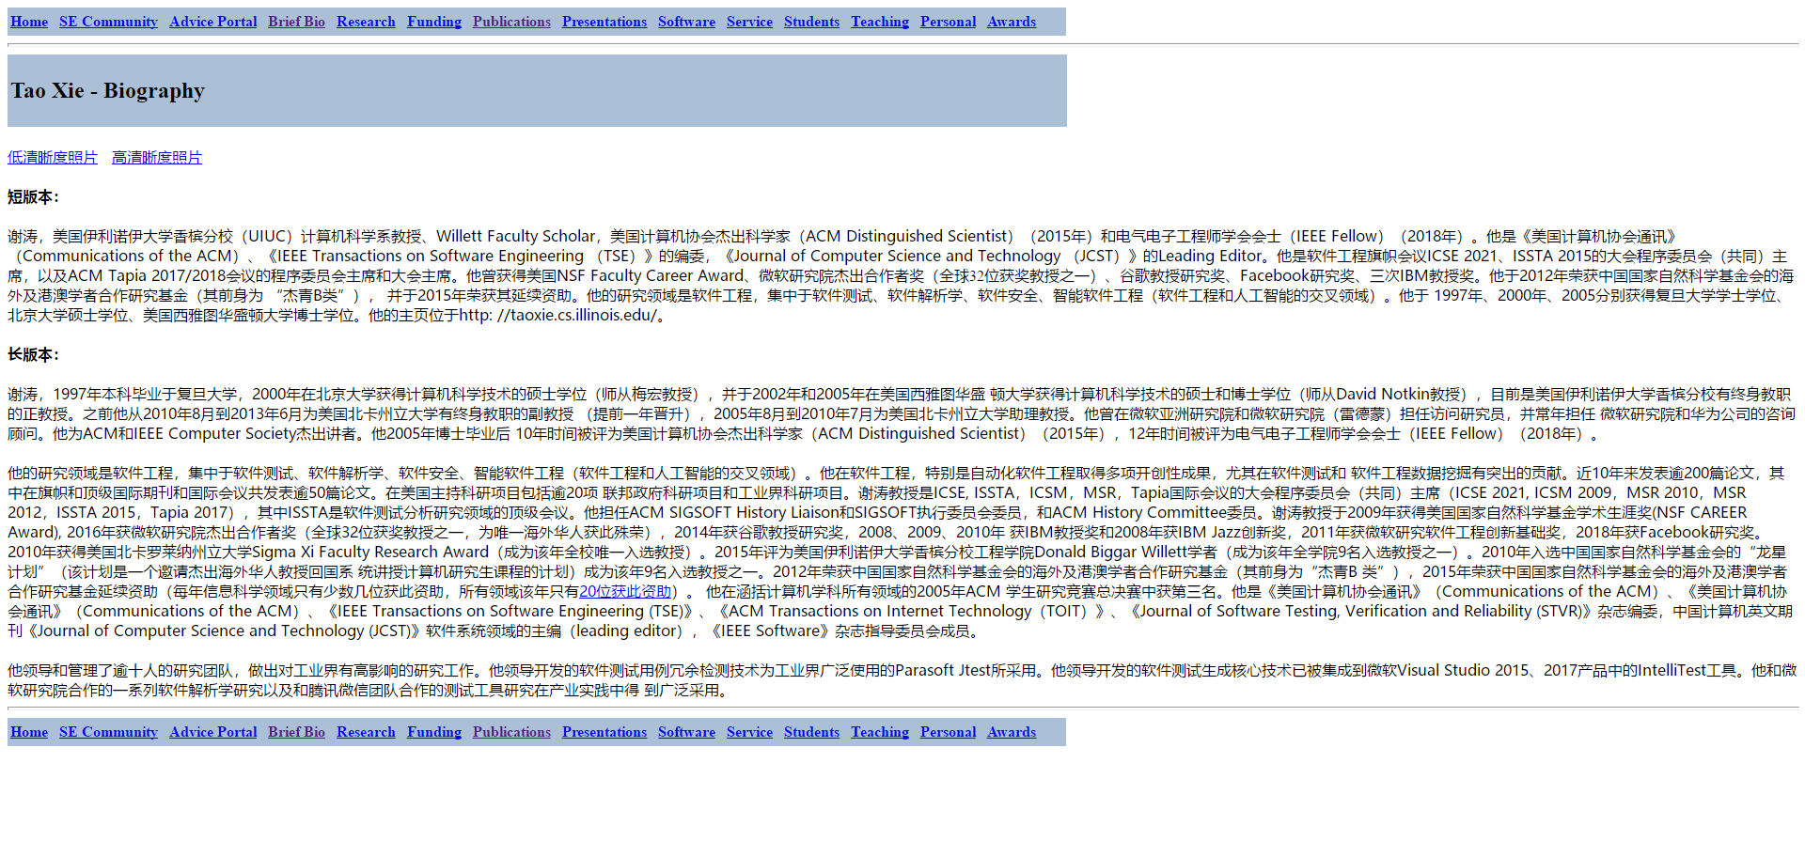Open Research page from top navigation

click(366, 22)
